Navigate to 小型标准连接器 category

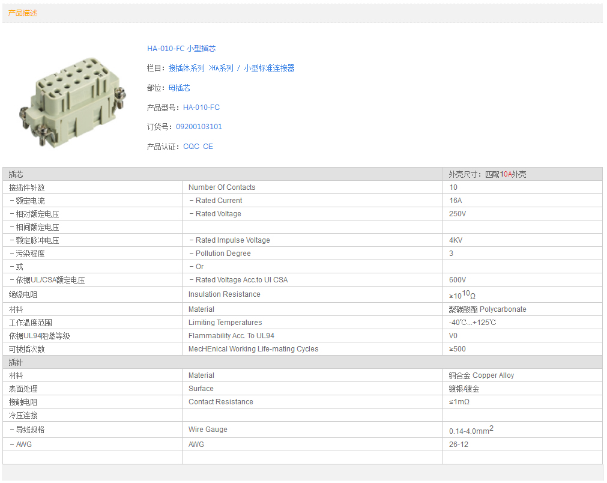[x=269, y=68]
